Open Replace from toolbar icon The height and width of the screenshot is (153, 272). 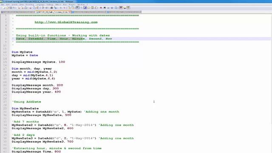pyautogui.click(x=55, y=8)
